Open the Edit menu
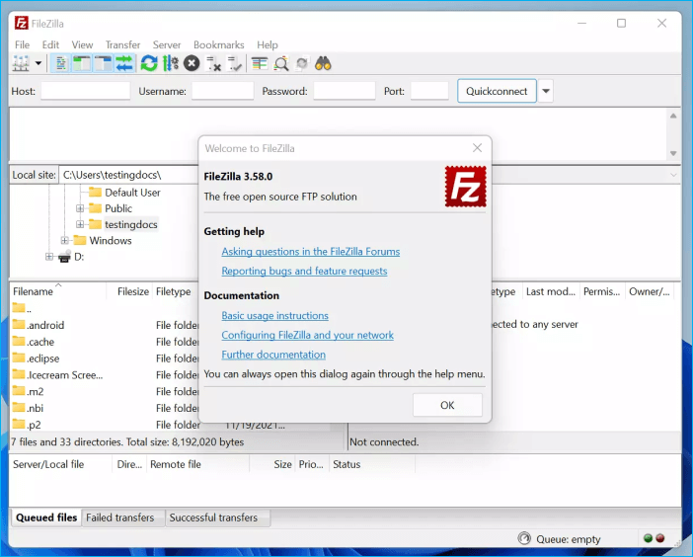The height and width of the screenshot is (557, 693). 50,45
